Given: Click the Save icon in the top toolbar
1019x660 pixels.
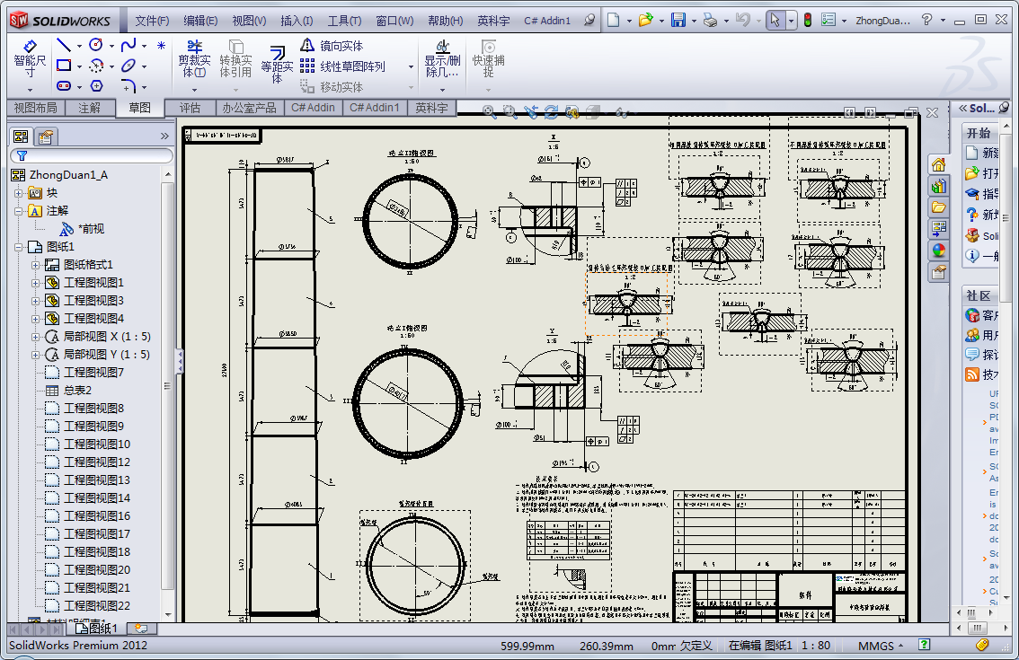Looking at the screenshot, I should [x=678, y=20].
